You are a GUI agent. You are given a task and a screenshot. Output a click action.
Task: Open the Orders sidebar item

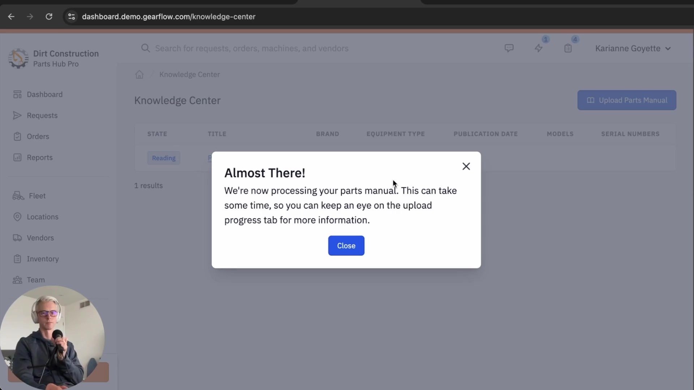[38, 136]
